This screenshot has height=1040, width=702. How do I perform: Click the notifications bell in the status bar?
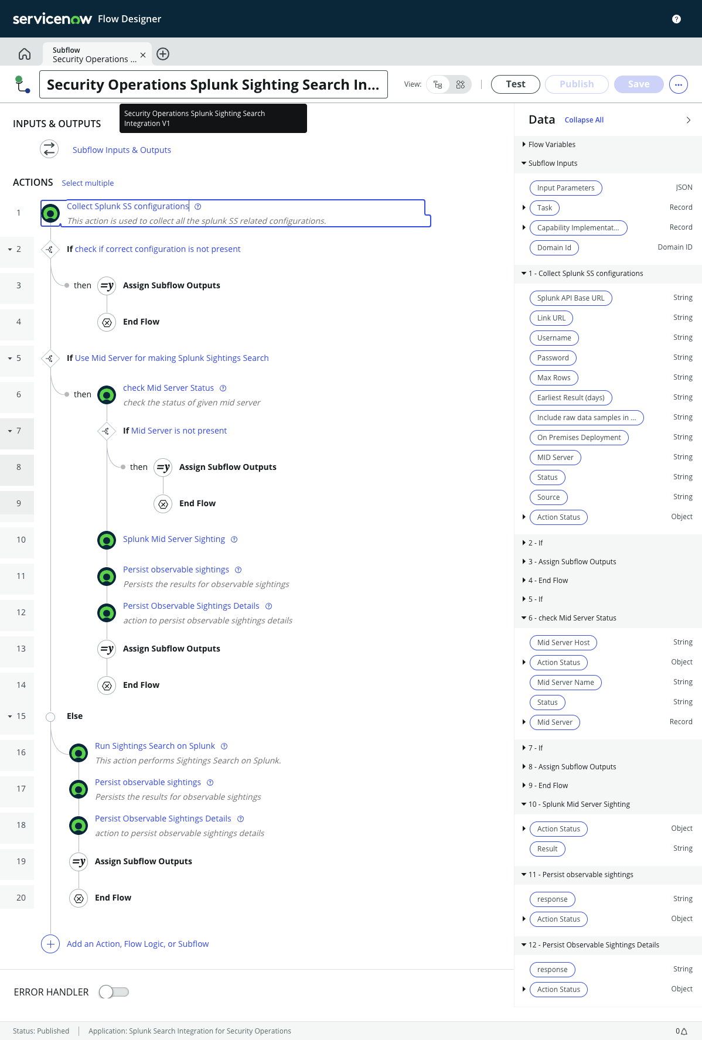tap(684, 1031)
